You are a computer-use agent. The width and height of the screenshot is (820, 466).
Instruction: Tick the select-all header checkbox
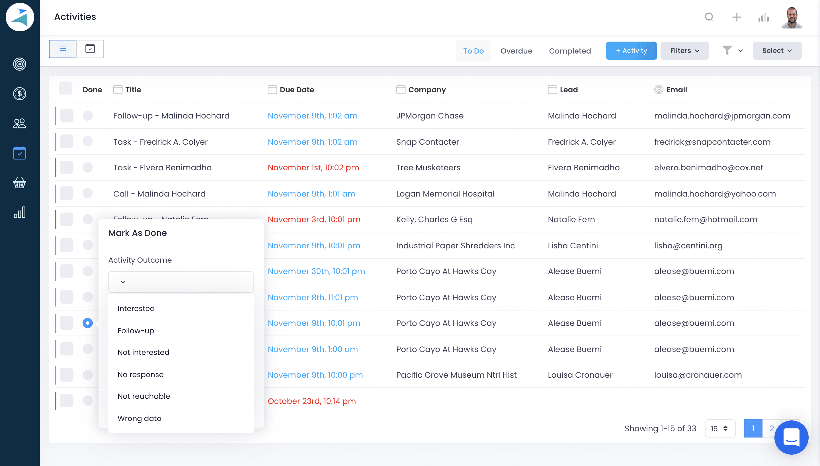coord(65,89)
